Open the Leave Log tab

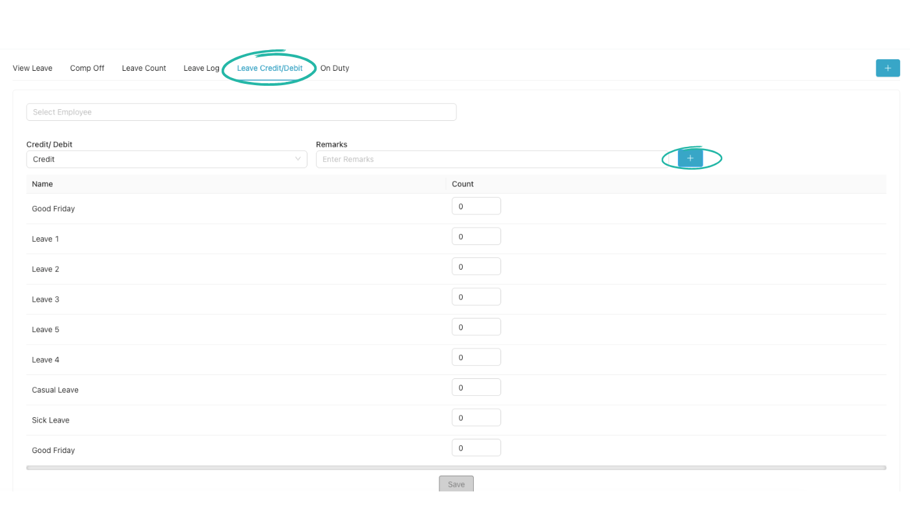point(201,68)
